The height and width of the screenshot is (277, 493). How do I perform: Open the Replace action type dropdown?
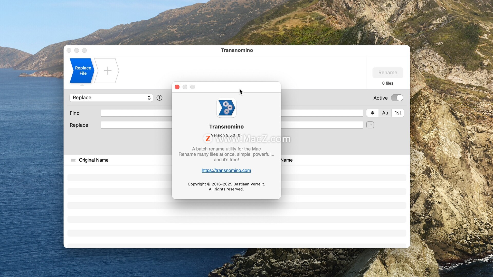pos(111,98)
